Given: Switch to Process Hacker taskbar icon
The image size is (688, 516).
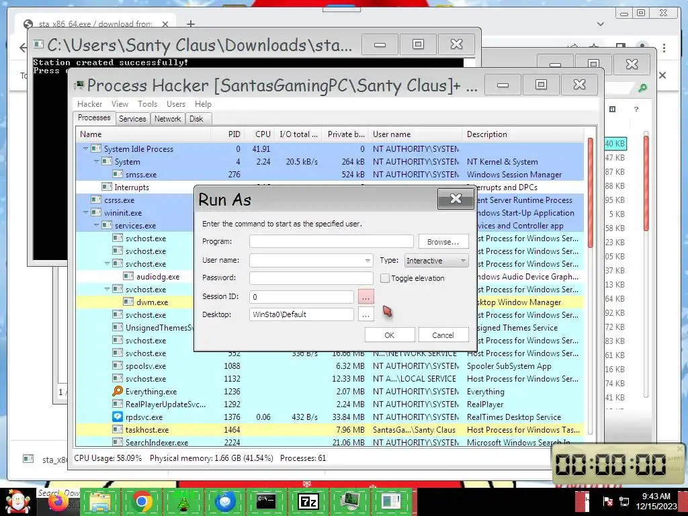Looking at the screenshot, I should pos(349,502).
